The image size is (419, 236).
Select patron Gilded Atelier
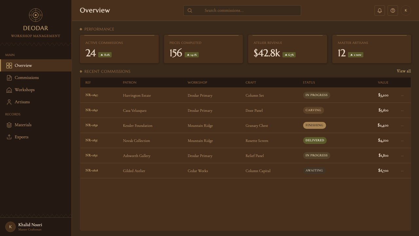[134, 171]
